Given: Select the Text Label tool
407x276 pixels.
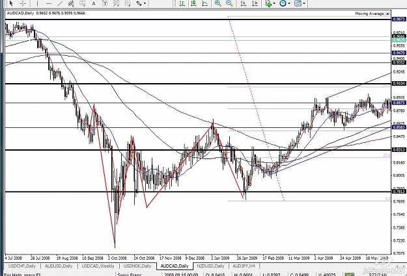Looking at the screenshot, I should [105, 3].
